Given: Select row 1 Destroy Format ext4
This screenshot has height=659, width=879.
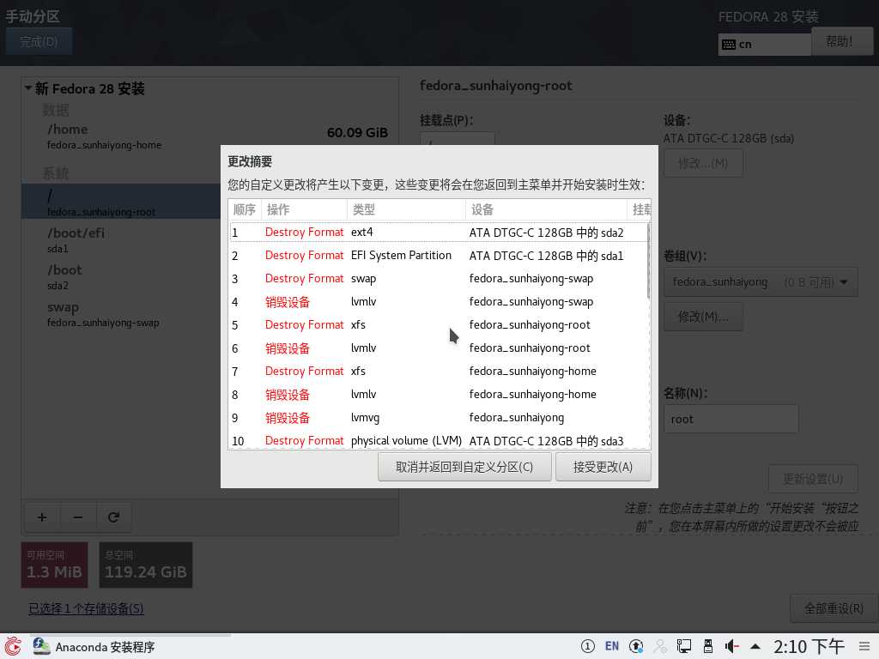Looking at the screenshot, I should click(439, 232).
